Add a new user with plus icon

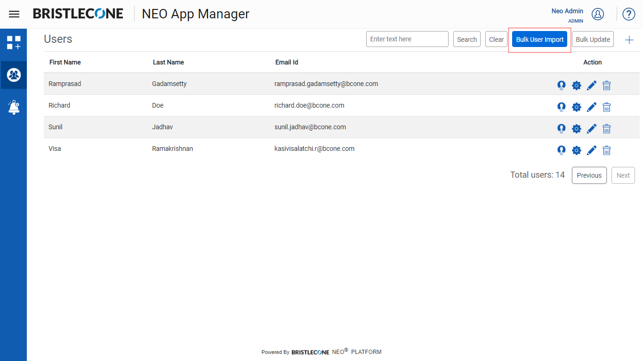pos(629,40)
